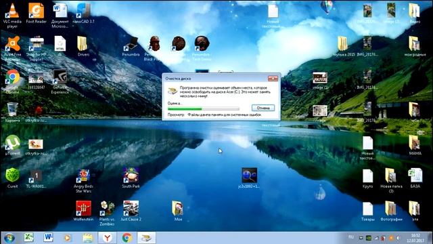Open the media player taskbar icon
This screenshot has height=244, width=433.
[68, 238]
